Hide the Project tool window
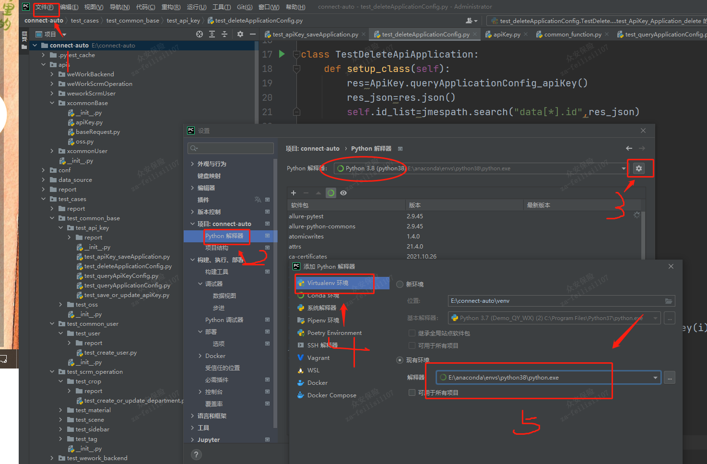The image size is (707, 464). pyautogui.click(x=252, y=34)
